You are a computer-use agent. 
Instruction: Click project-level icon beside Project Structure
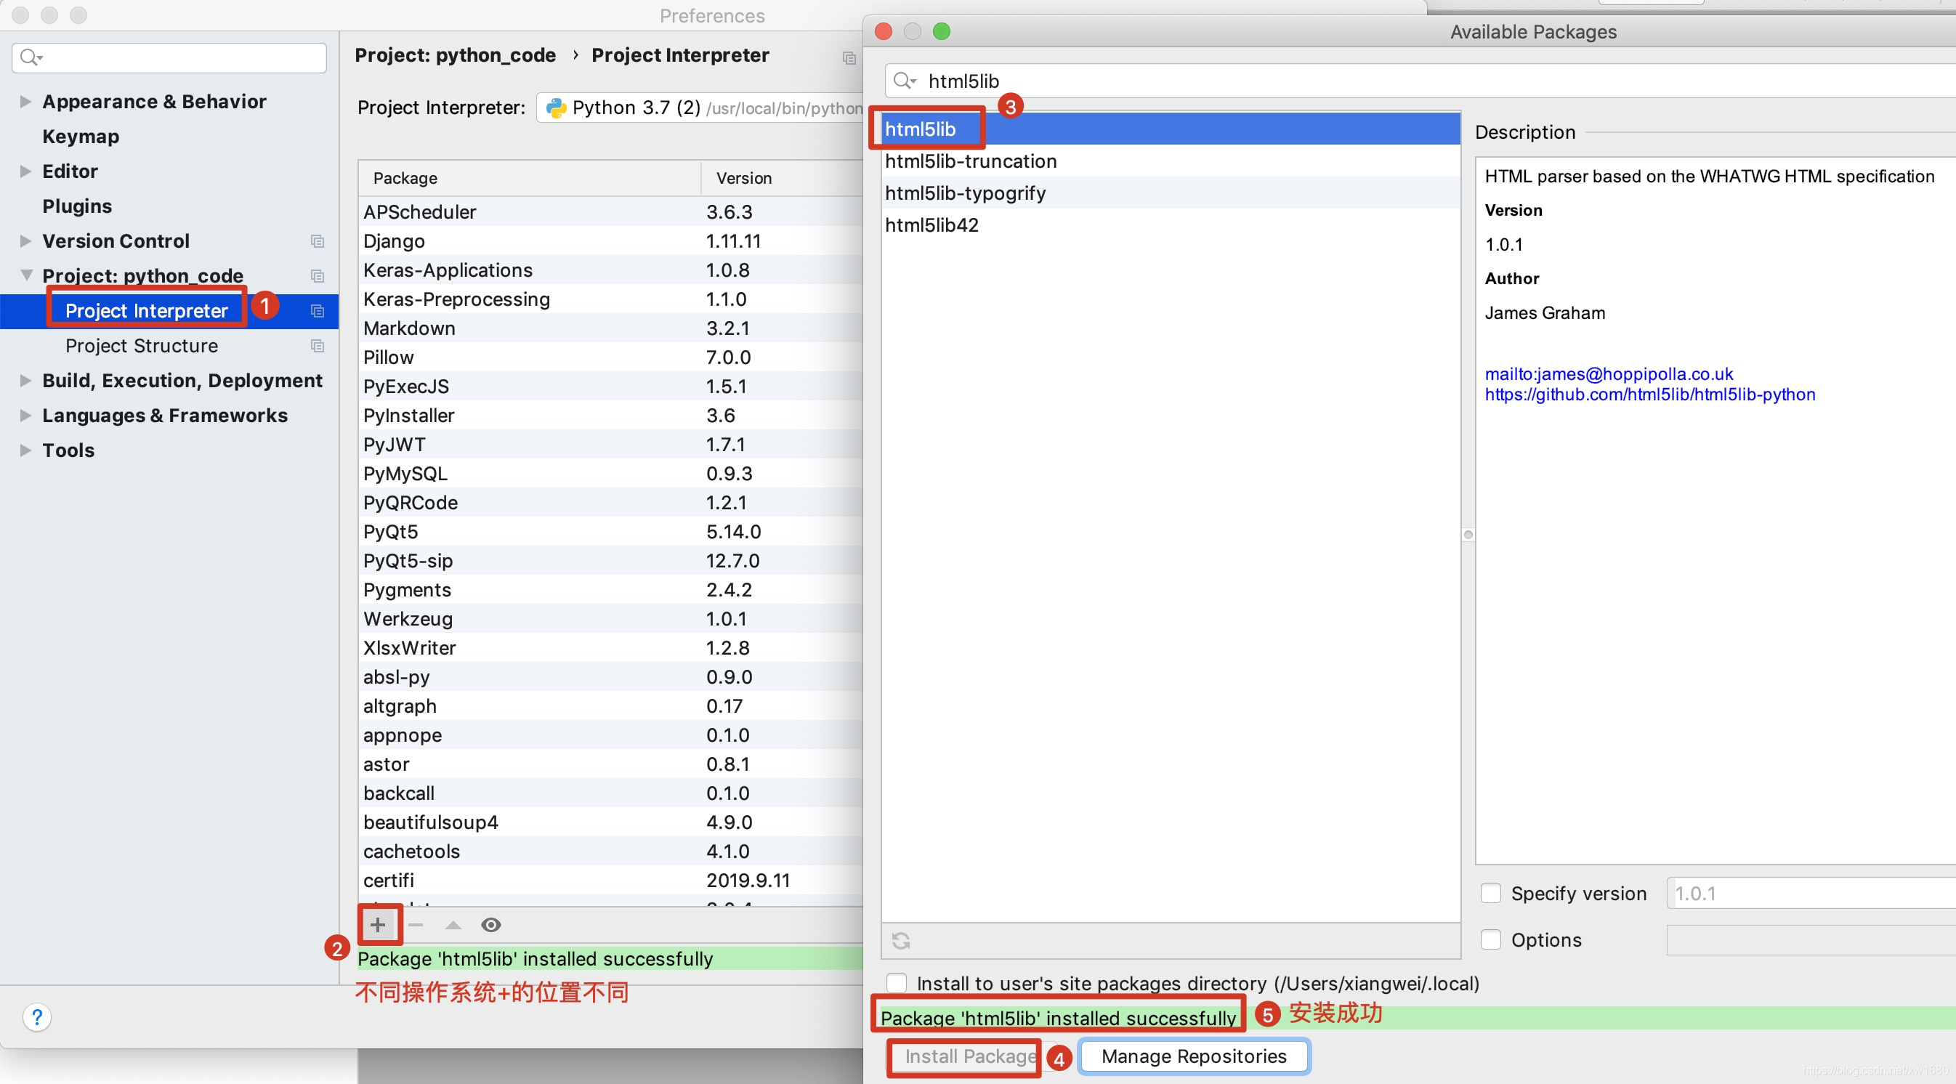318,346
